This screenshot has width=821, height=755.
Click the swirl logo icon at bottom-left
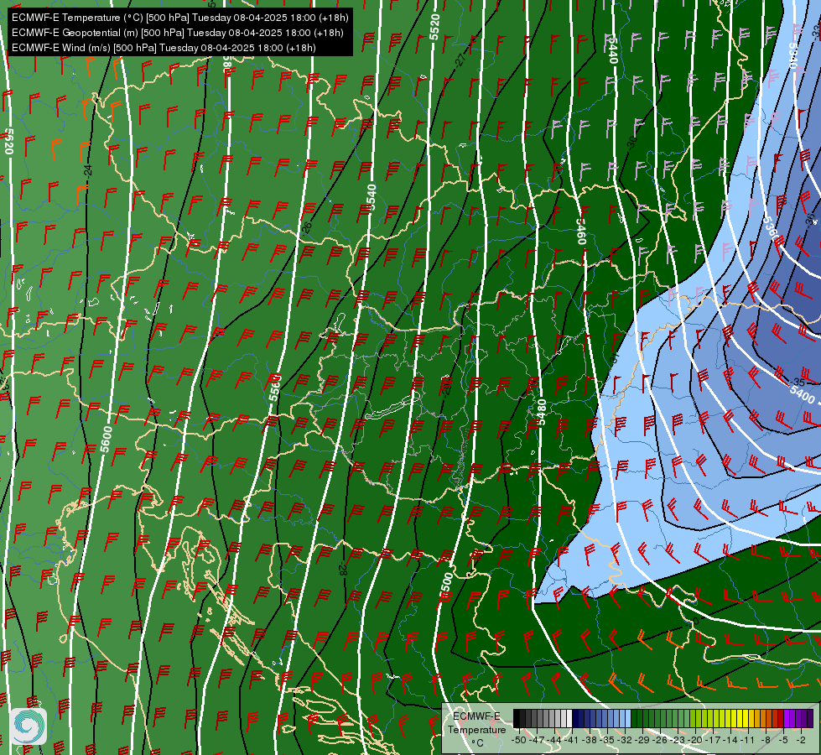28,726
